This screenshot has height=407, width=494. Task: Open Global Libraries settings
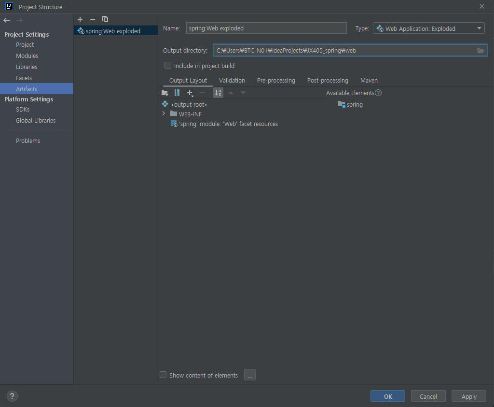point(36,120)
